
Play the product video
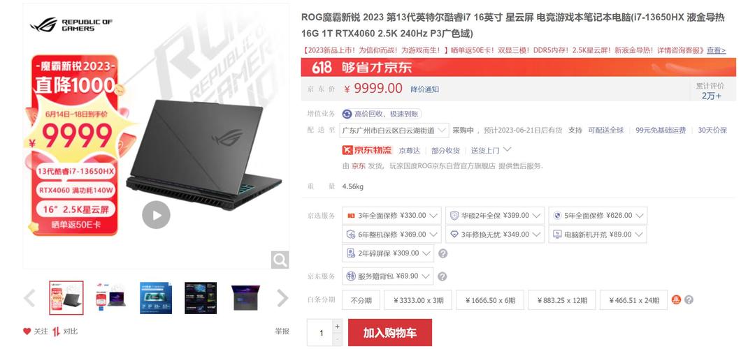tap(156, 215)
